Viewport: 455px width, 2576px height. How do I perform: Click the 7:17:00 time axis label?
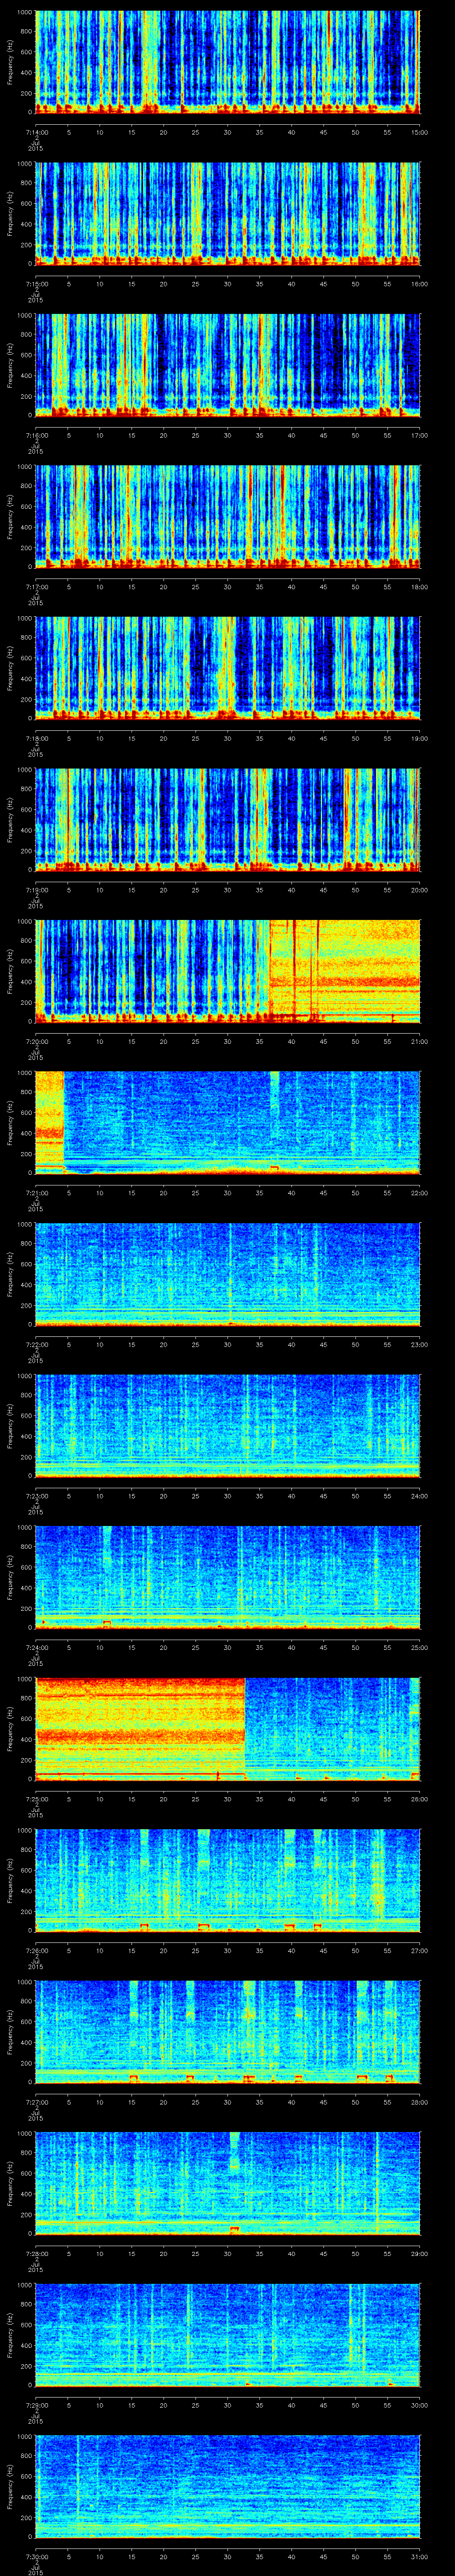tap(37, 587)
